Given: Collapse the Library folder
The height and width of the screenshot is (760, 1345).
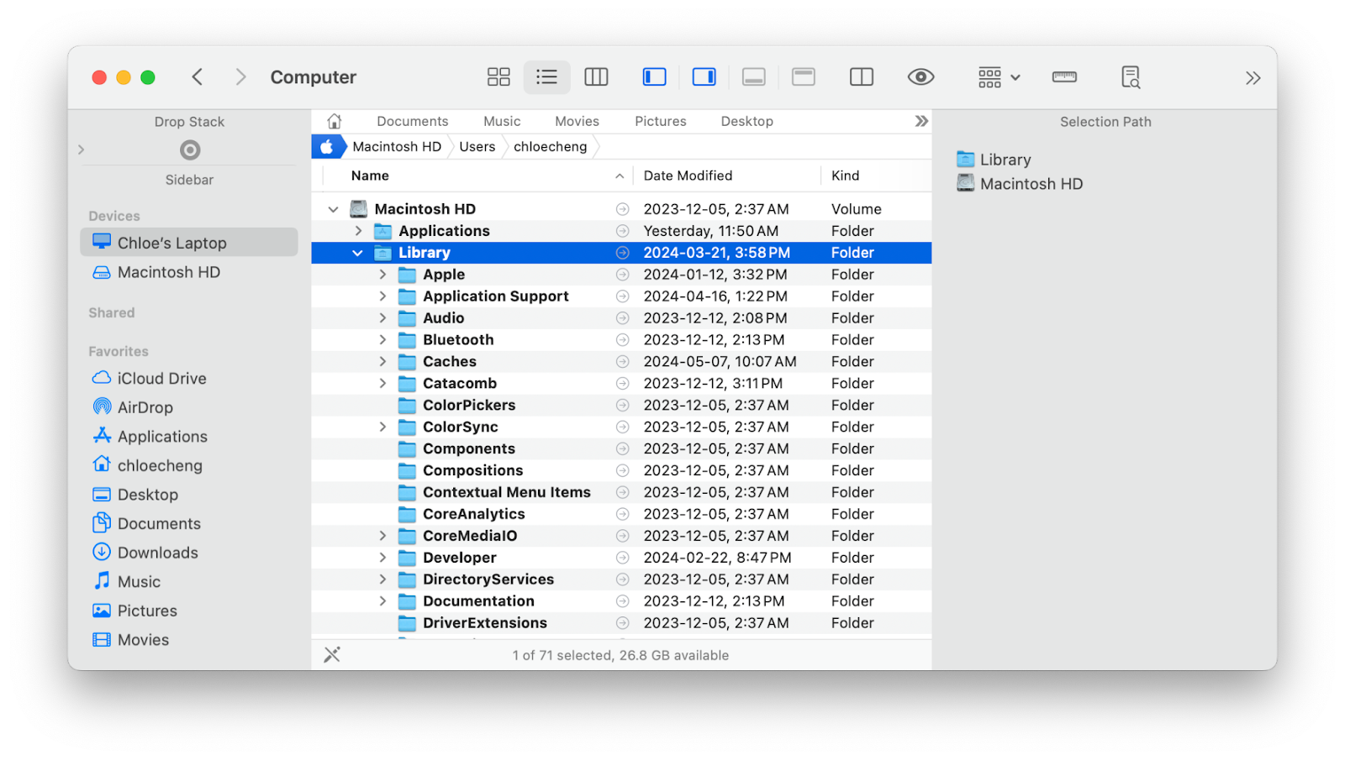Looking at the screenshot, I should [x=358, y=252].
